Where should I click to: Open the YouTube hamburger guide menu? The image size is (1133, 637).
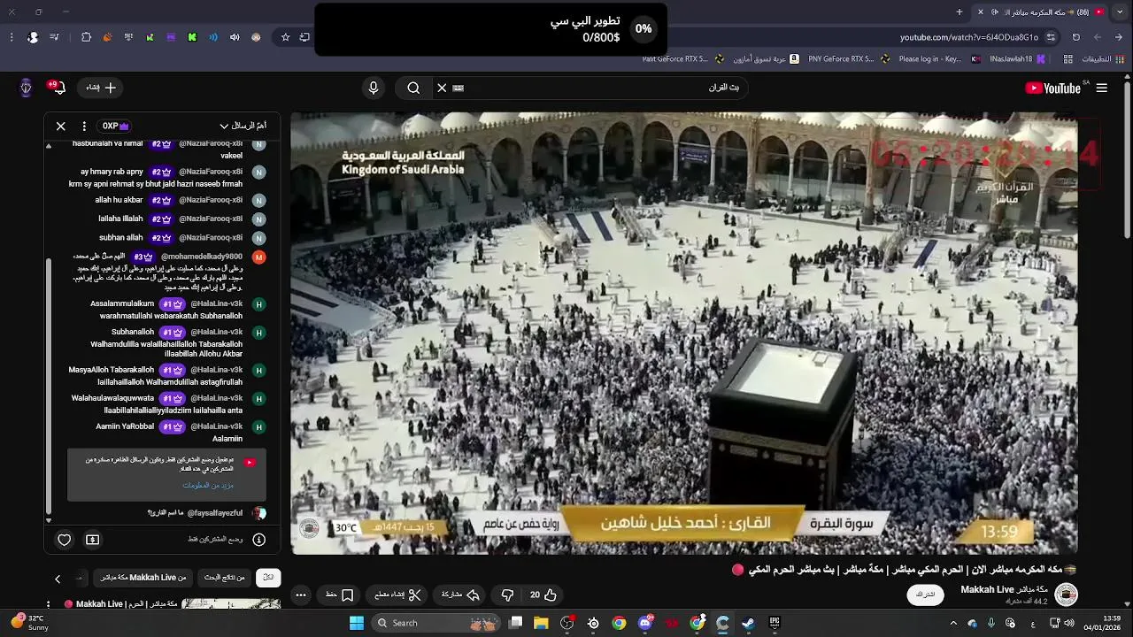pyautogui.click(x=1101, y=88)
